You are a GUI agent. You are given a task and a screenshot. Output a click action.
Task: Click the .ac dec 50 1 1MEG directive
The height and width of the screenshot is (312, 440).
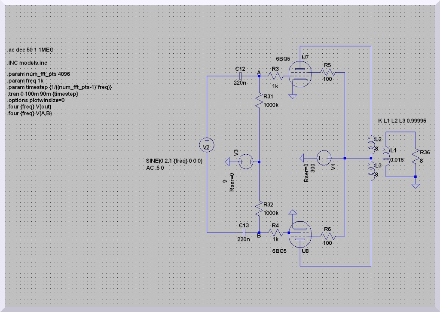pyautogui.click(x=31, y=50)
